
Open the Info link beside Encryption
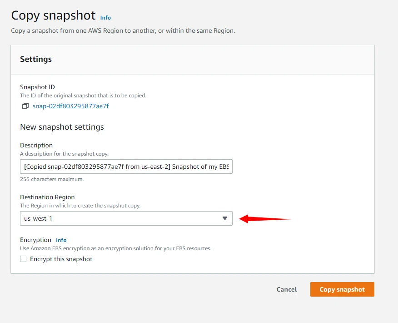pyautogui.click(x=61, y=240)
